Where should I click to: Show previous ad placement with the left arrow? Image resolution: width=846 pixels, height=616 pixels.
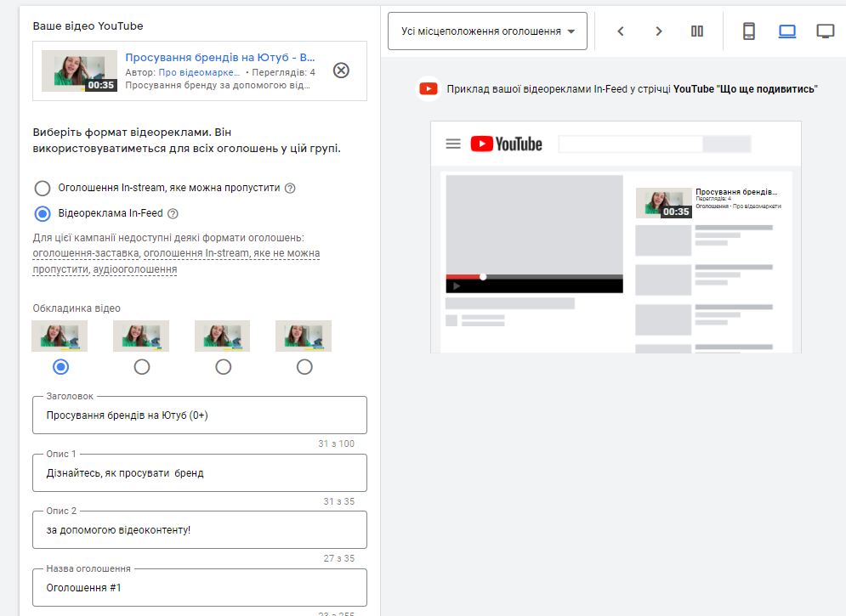tap(621, 31)
